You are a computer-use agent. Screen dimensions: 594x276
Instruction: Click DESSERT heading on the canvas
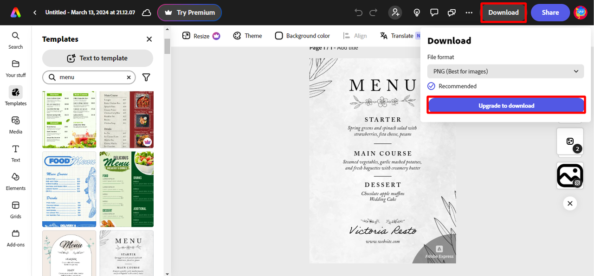pyautogui.click(x=383, y=185)
